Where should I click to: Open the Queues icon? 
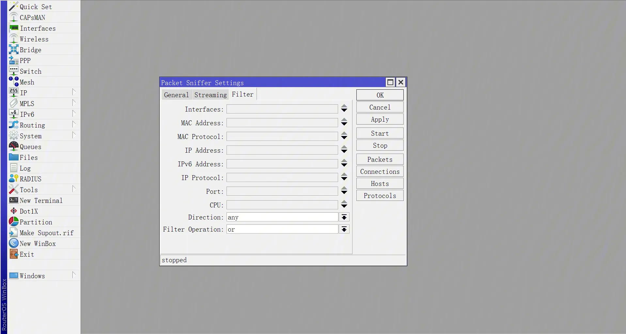13,146
